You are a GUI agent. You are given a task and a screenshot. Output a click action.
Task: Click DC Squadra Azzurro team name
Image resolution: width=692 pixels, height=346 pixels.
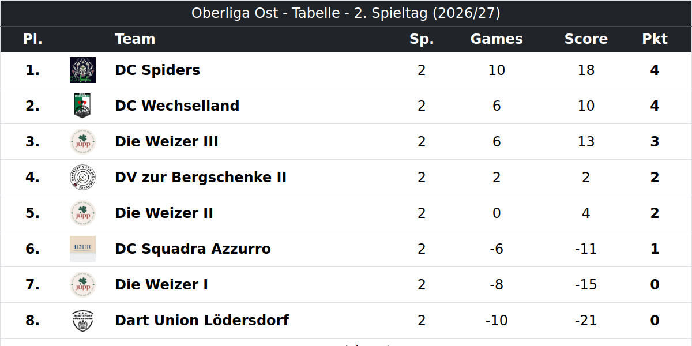pos(193,249)
